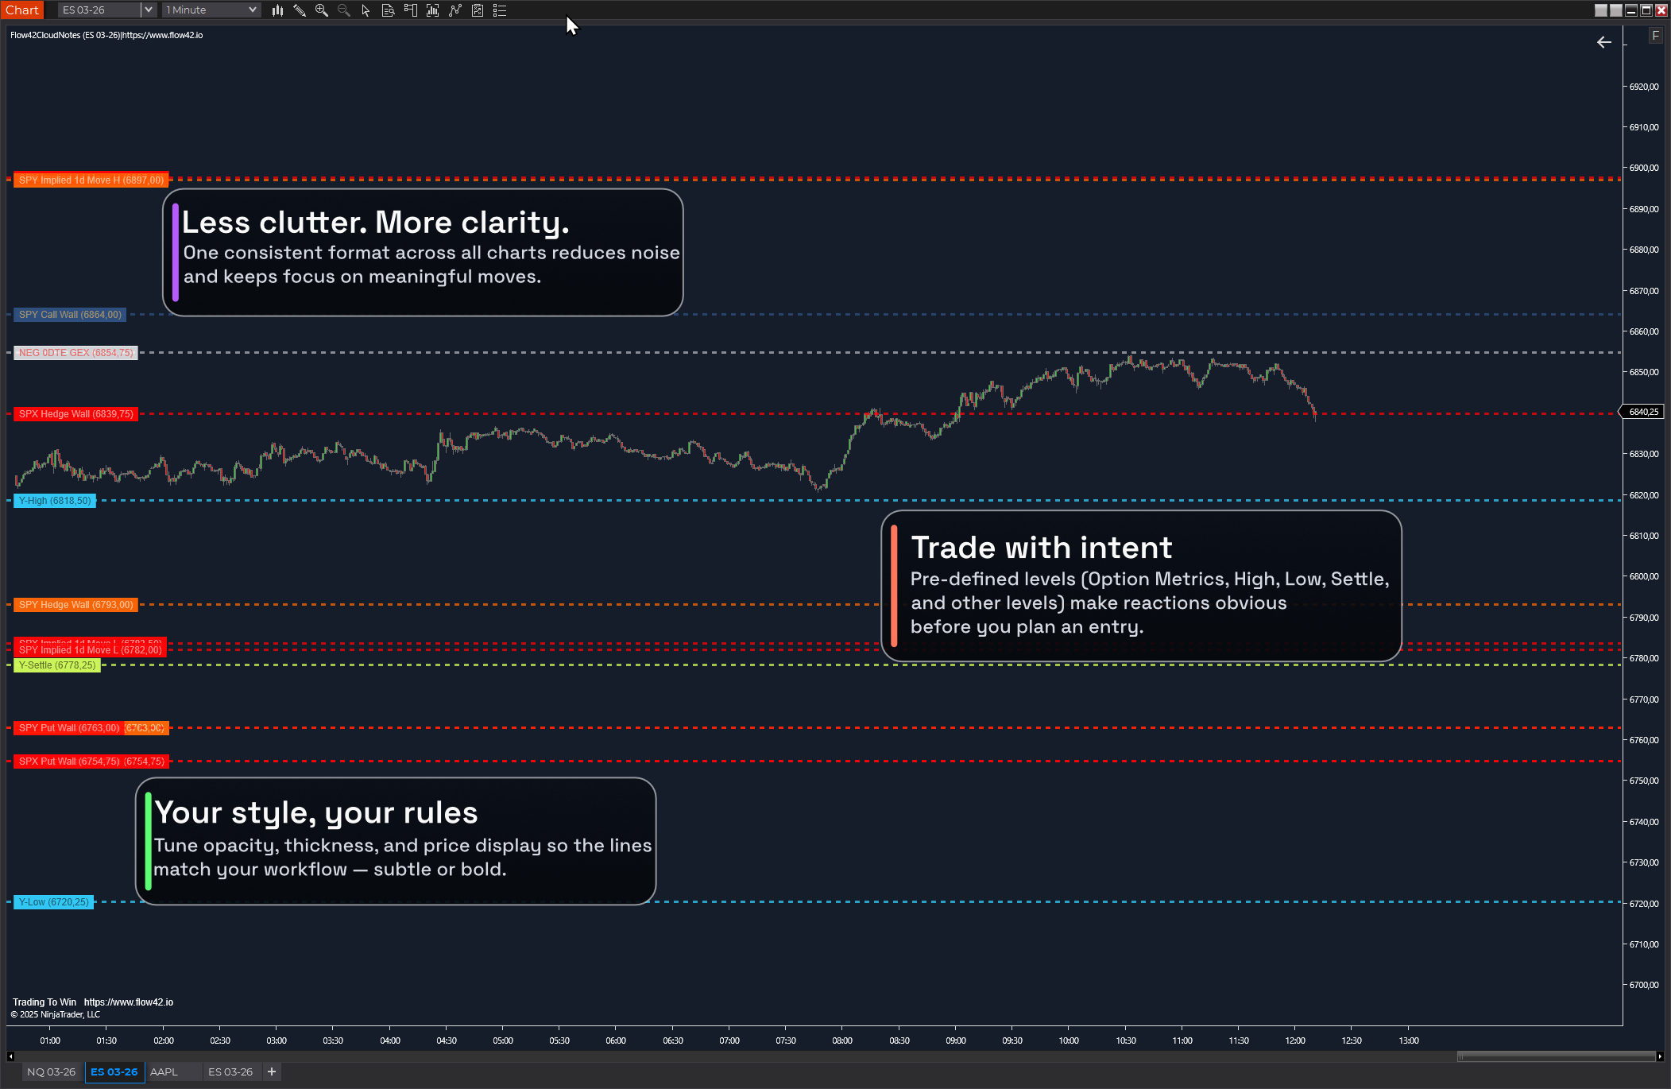Click the current price marker 6840,25
Screen dimensions: 1671x1089
(1642, 412)
